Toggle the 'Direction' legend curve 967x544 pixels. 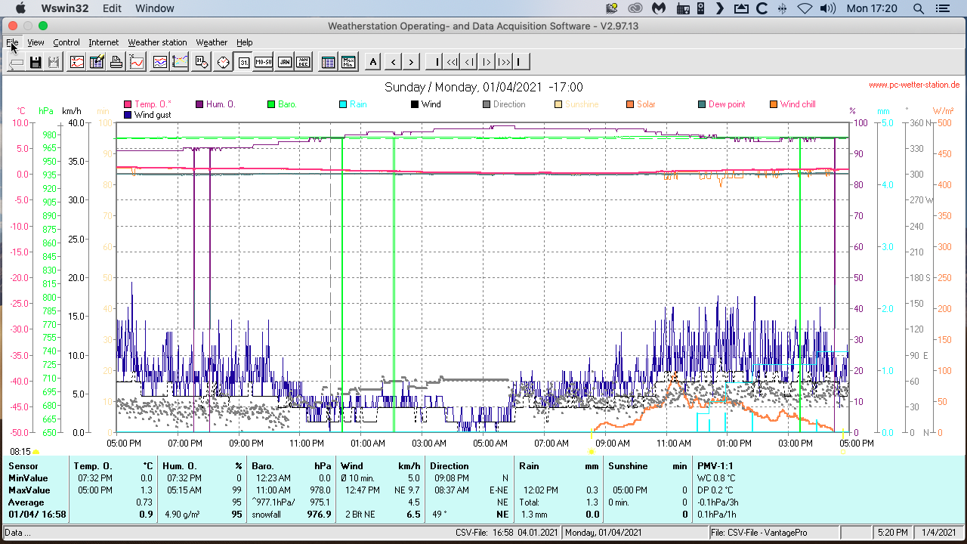[x=504, y=104]
